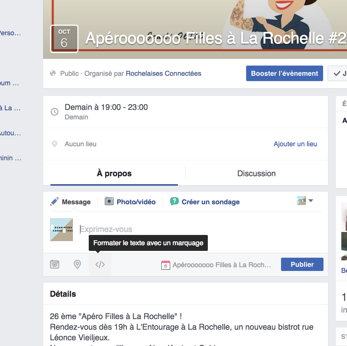Click the globe Public privacy icon

pyautogui.click(x=53, y=74)
